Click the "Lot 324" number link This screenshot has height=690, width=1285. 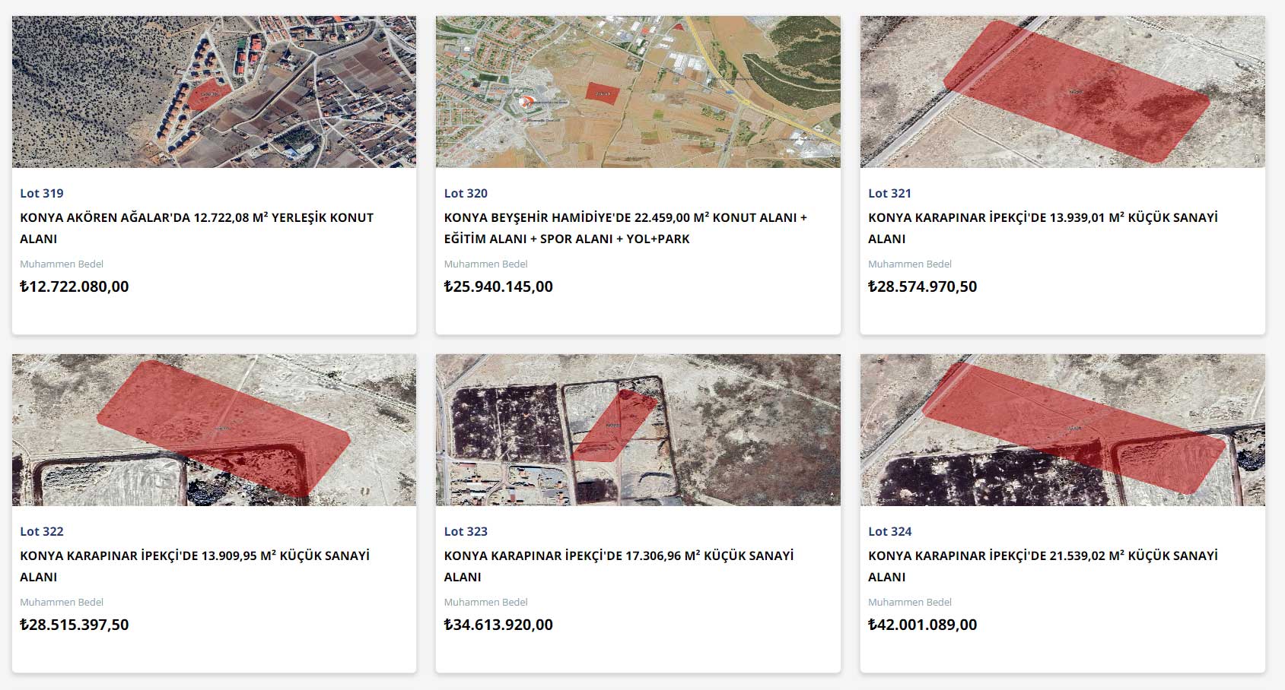(x=889, y=531)
